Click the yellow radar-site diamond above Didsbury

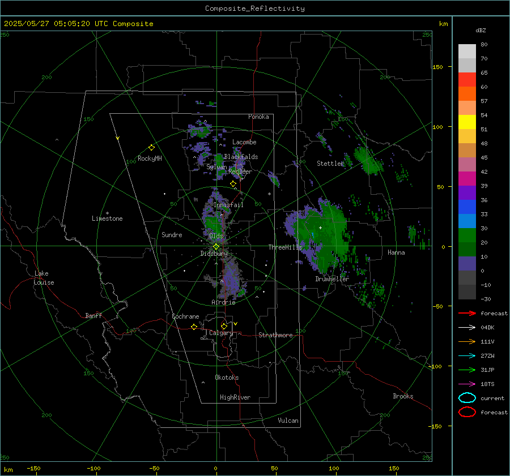pos(216,247)
